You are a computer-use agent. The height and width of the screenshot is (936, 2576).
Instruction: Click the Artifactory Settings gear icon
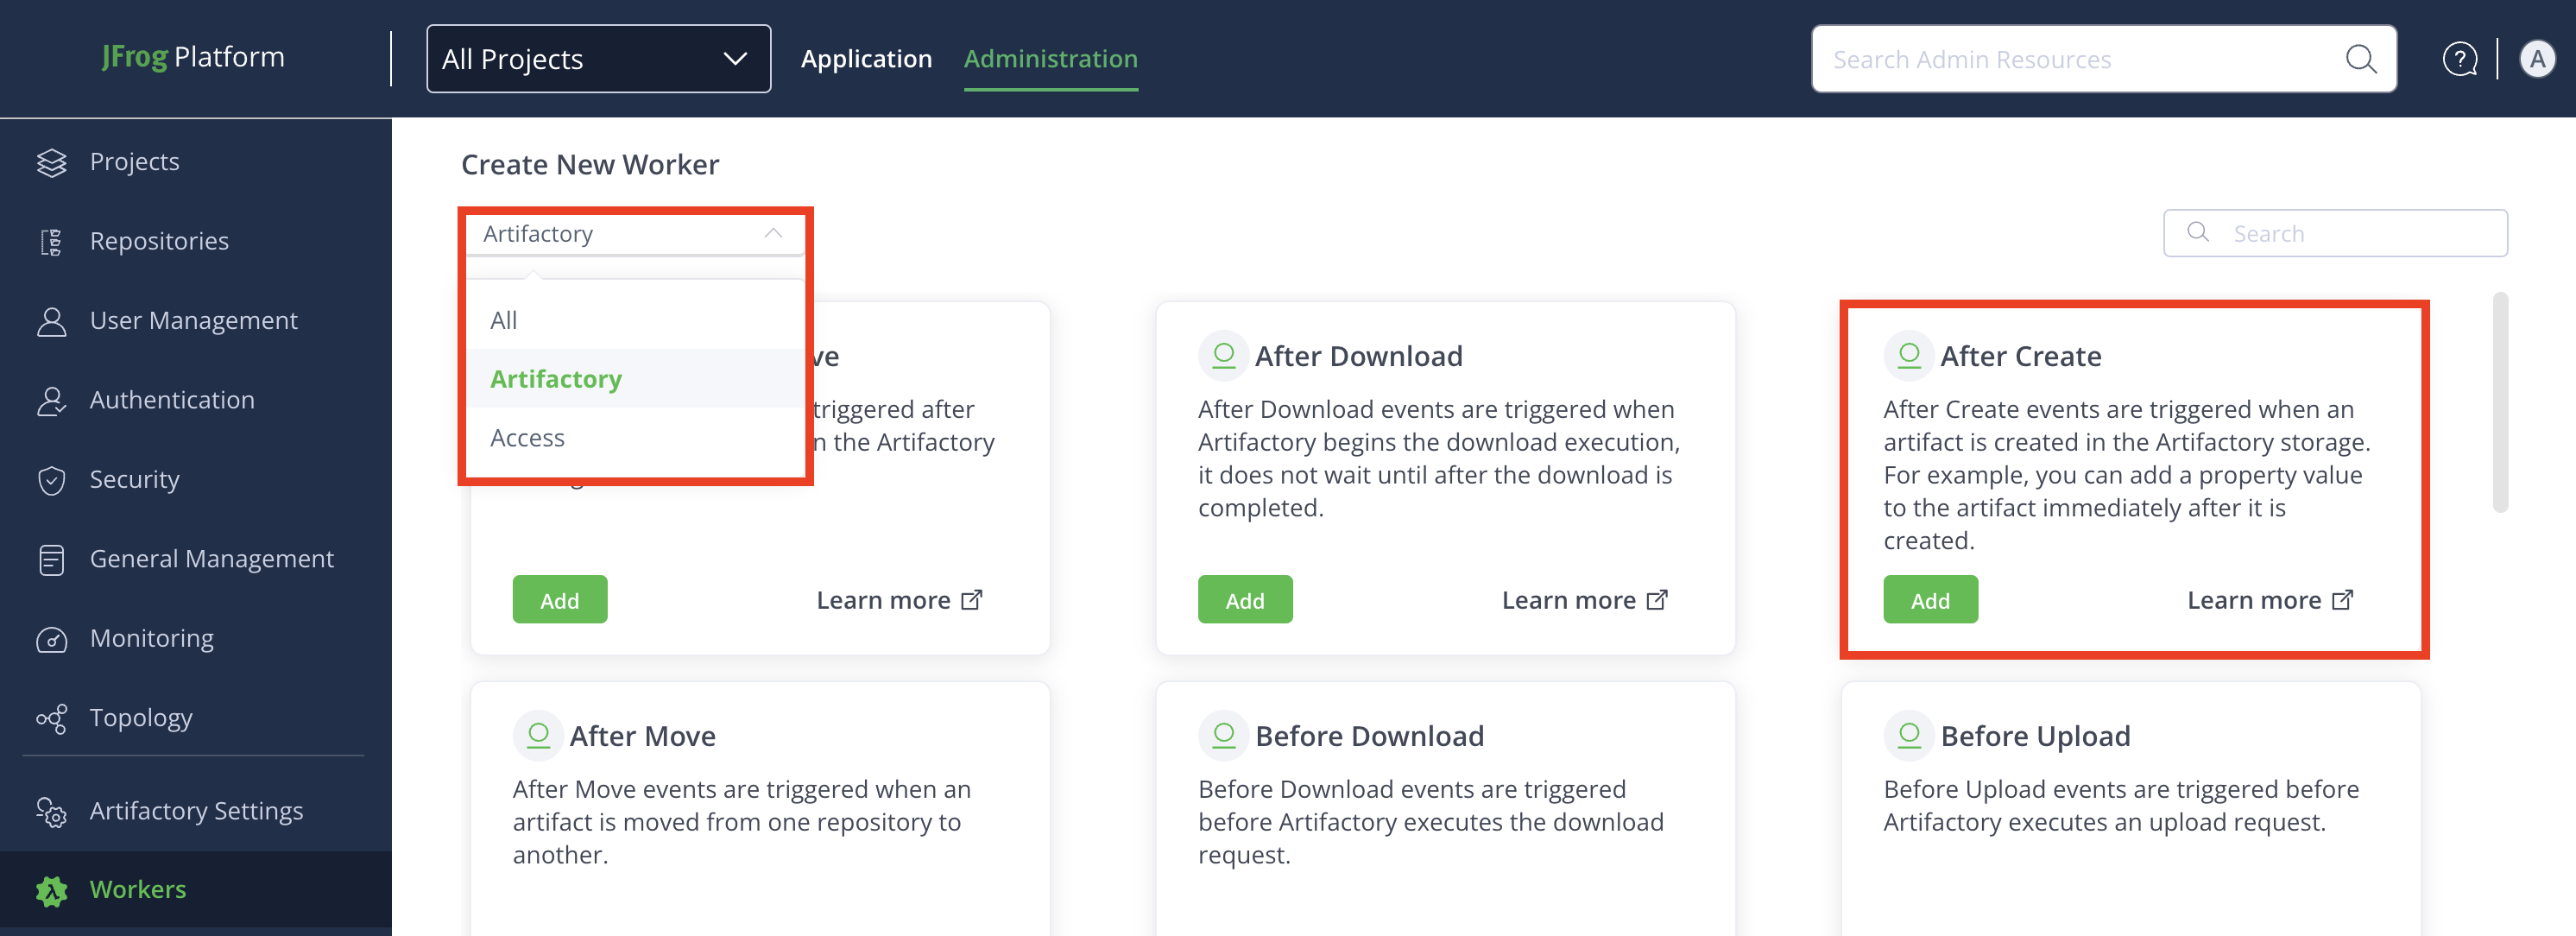pyautogui.click(x=51, y=811)
